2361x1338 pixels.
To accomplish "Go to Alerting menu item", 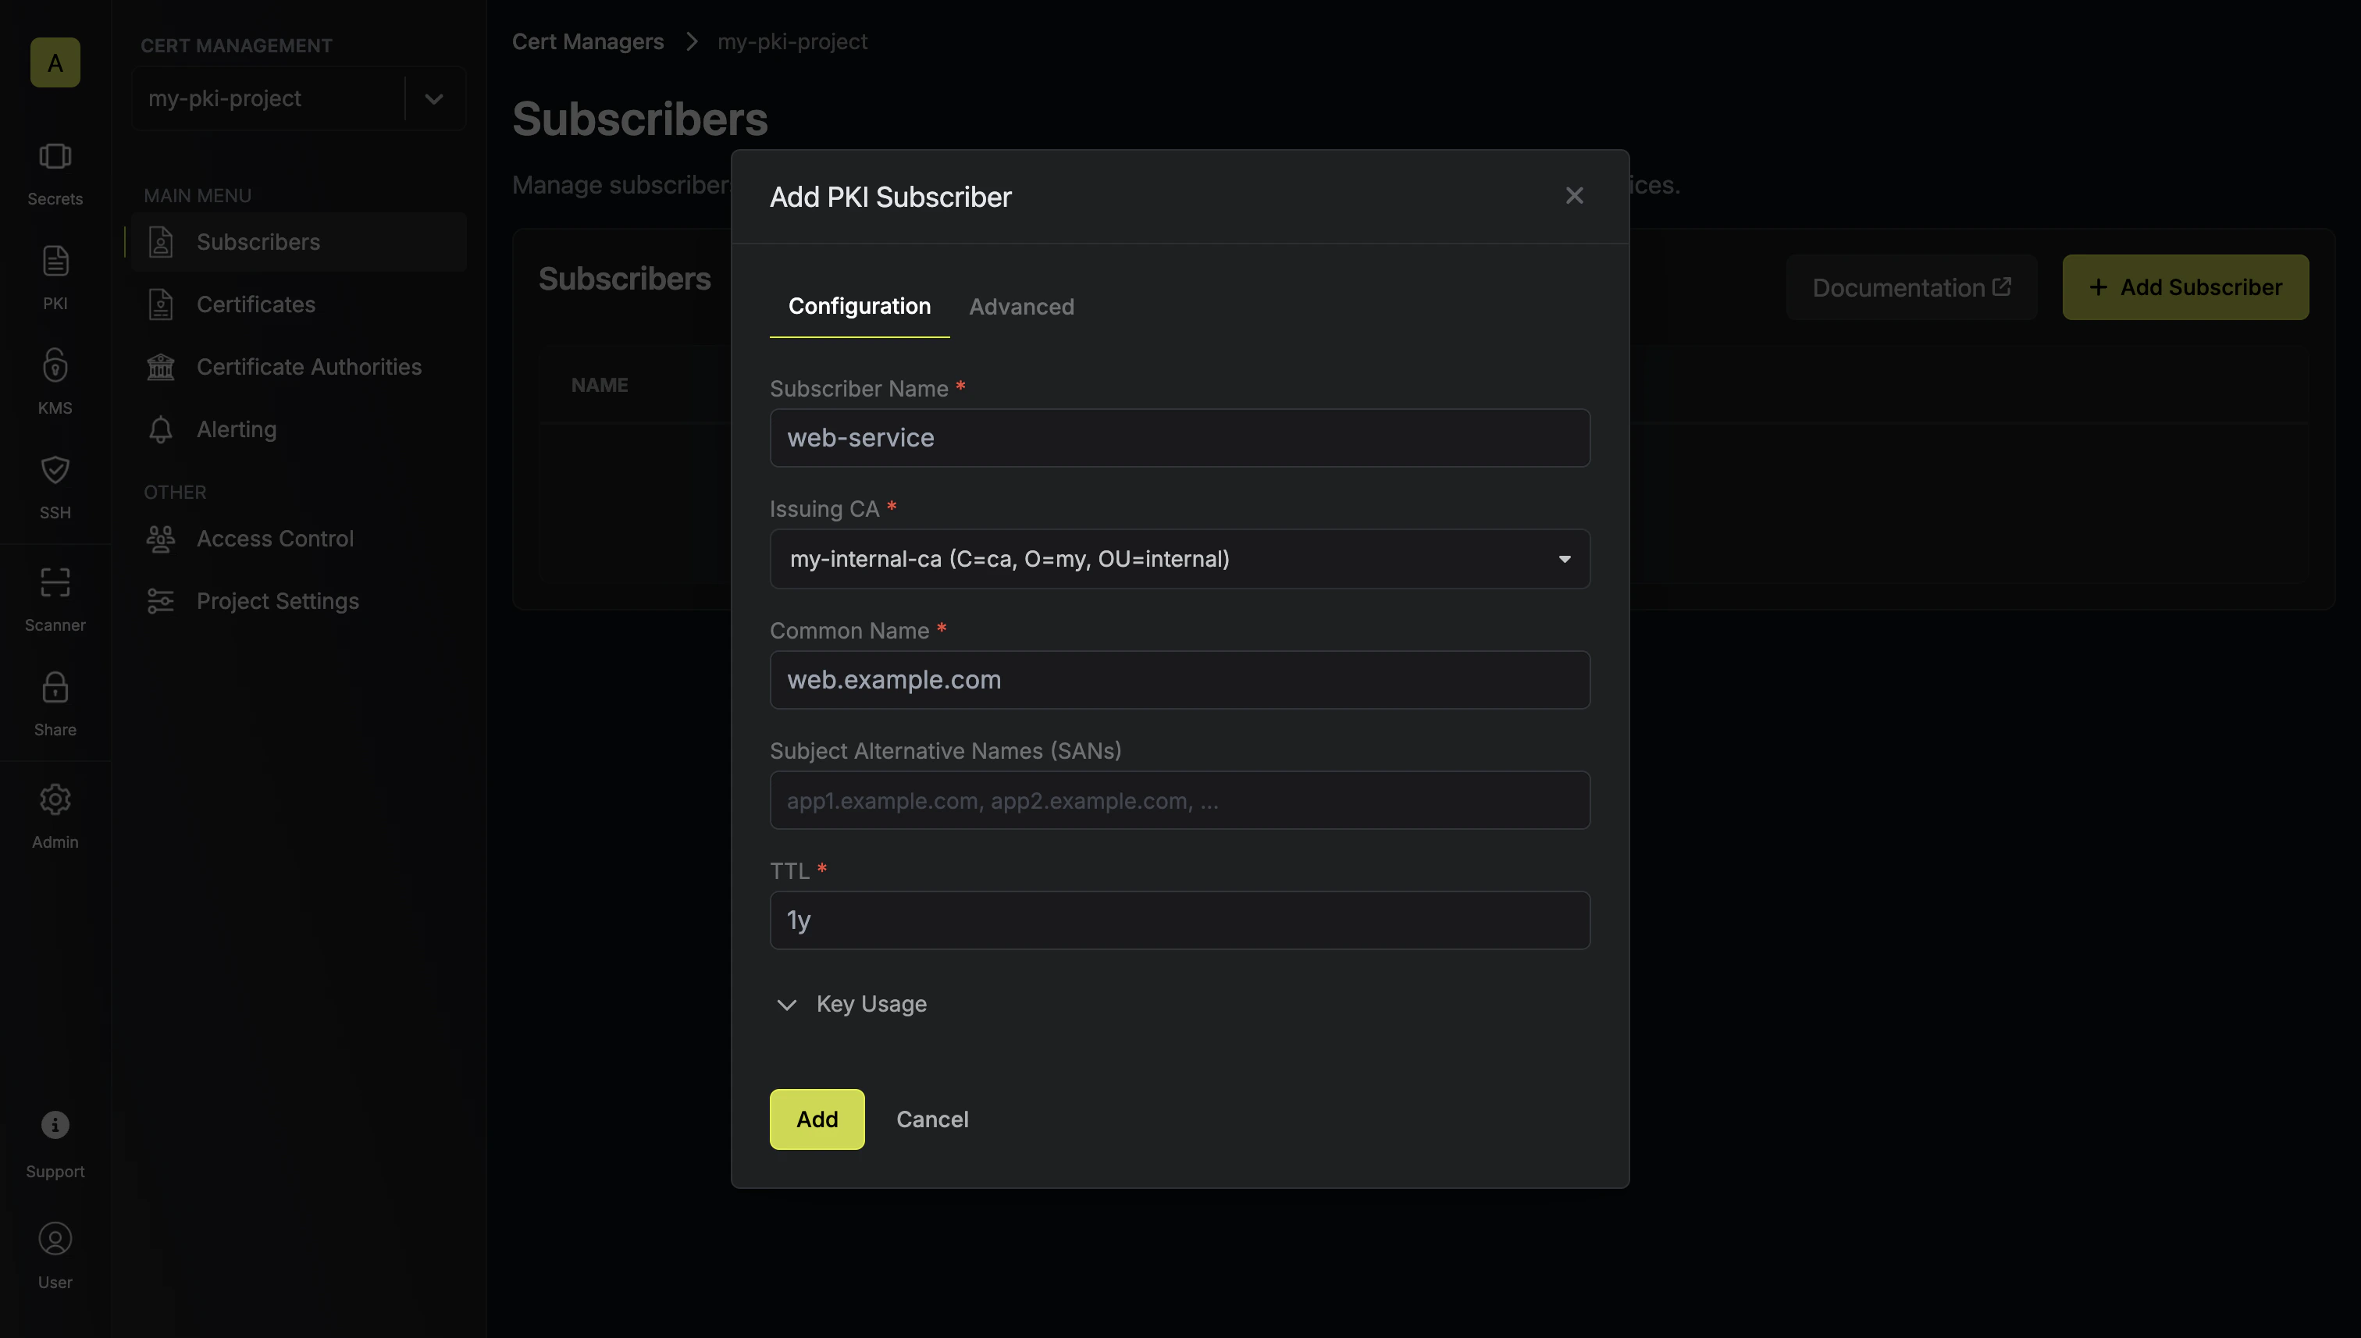I will point(299,429).
